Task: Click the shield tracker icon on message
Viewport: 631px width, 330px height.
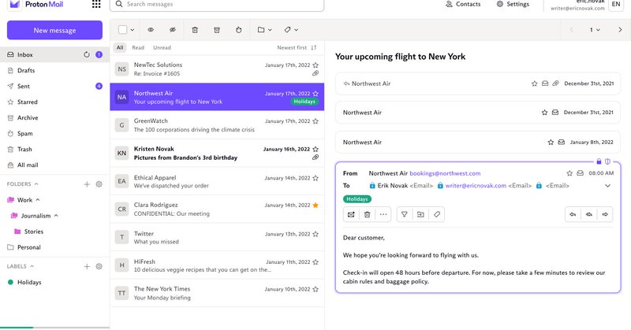Action: (x=607, y=161)
